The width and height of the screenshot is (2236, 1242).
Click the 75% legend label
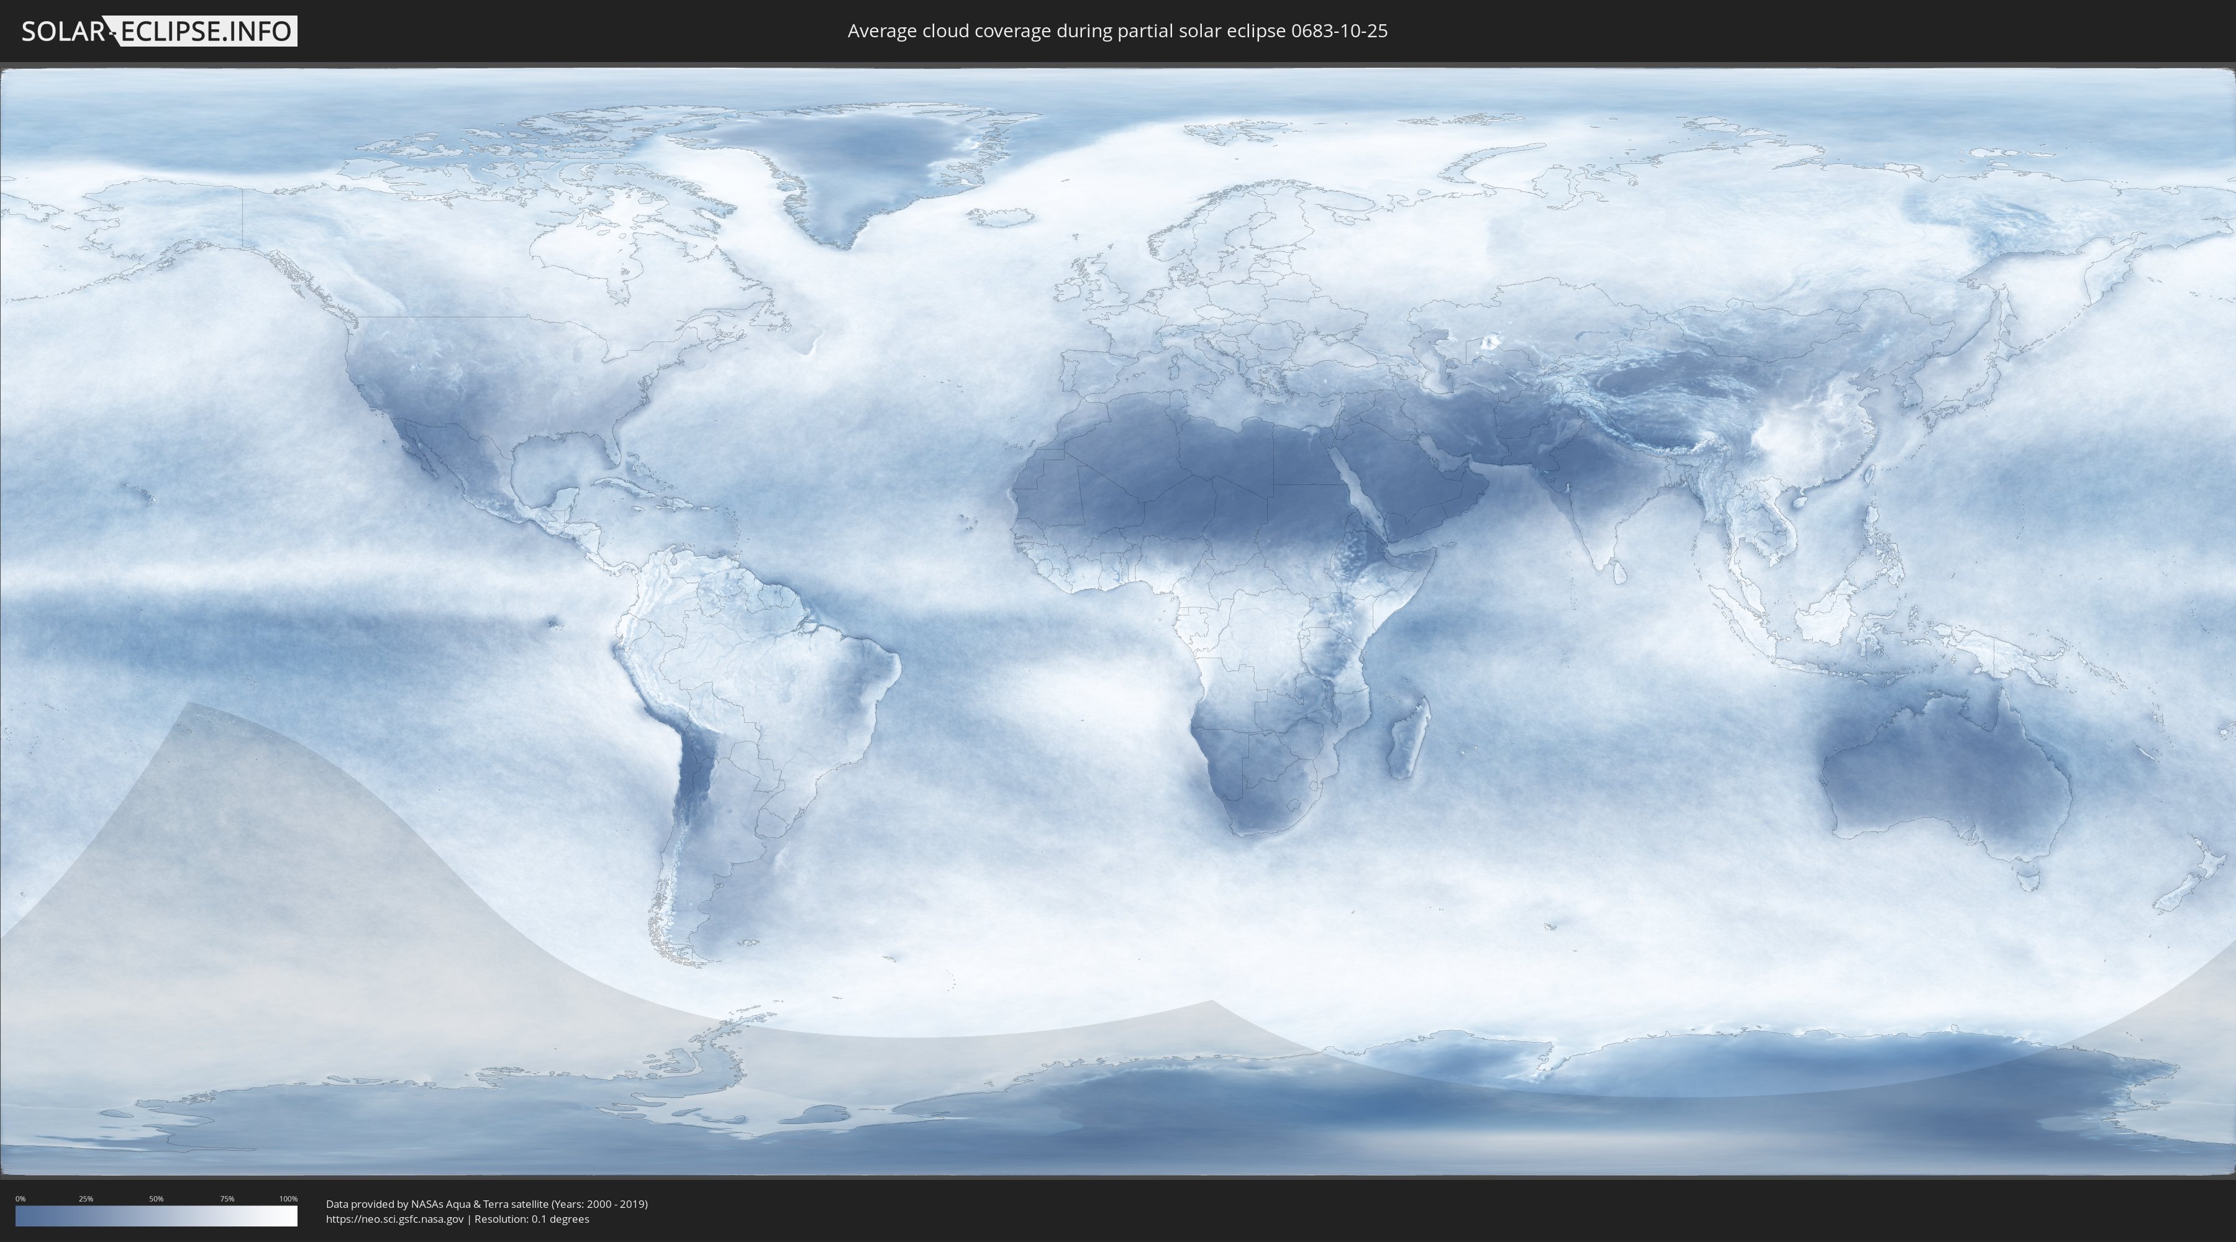click(227, 1199)
